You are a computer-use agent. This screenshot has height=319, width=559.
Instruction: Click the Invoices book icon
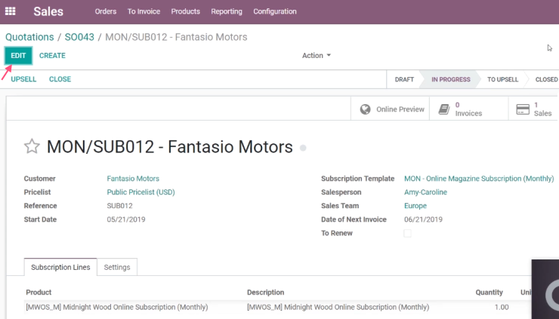444,109
